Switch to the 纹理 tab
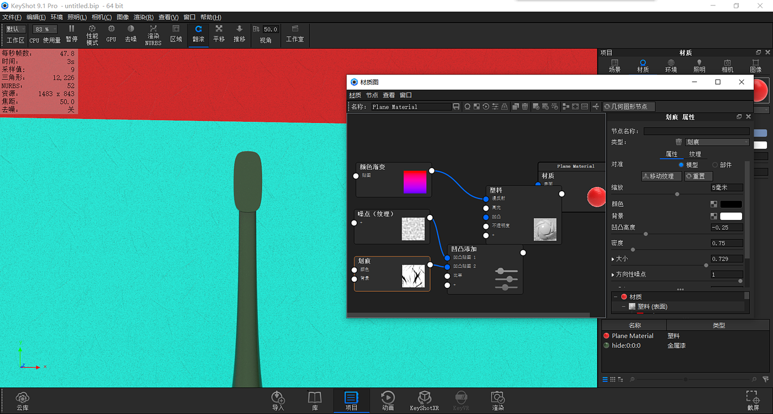 695,154
